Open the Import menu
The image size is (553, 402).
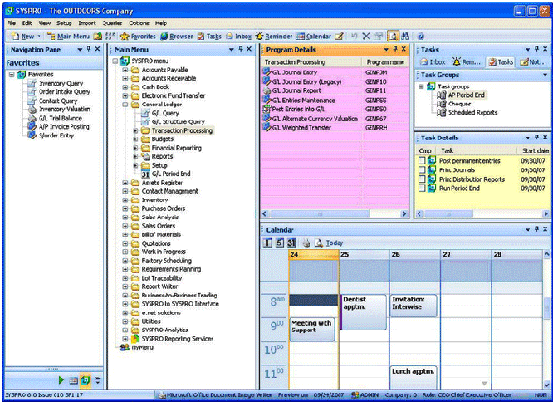click(x=87, y=24)
